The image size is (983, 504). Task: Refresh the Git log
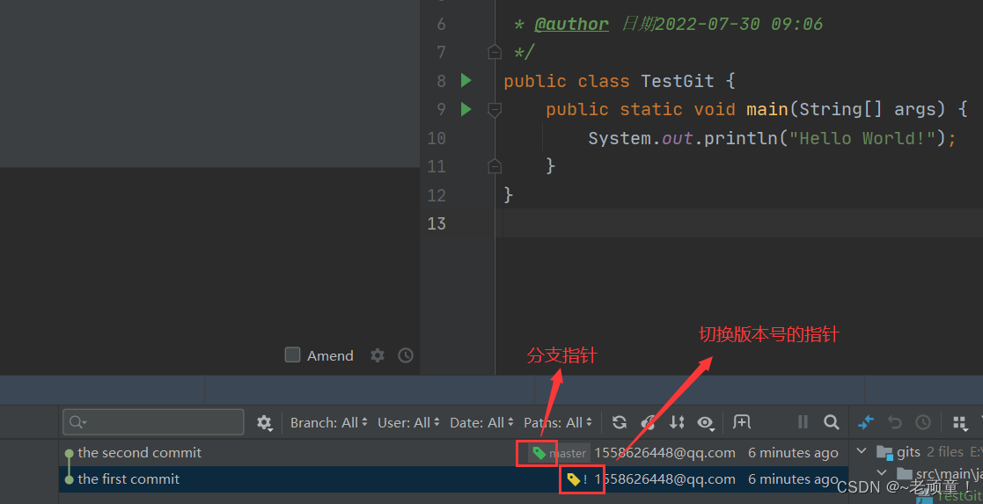pos(620,422)
